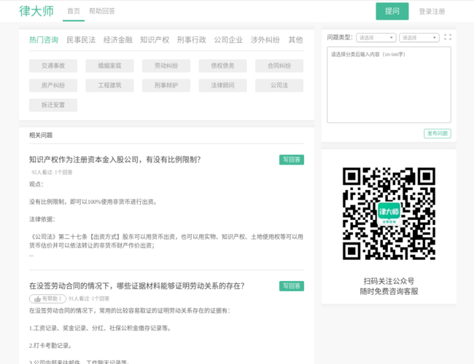Open the first 问题类型 dropdown
Screen dimensions: 474x364
click(x=376, y=37)
